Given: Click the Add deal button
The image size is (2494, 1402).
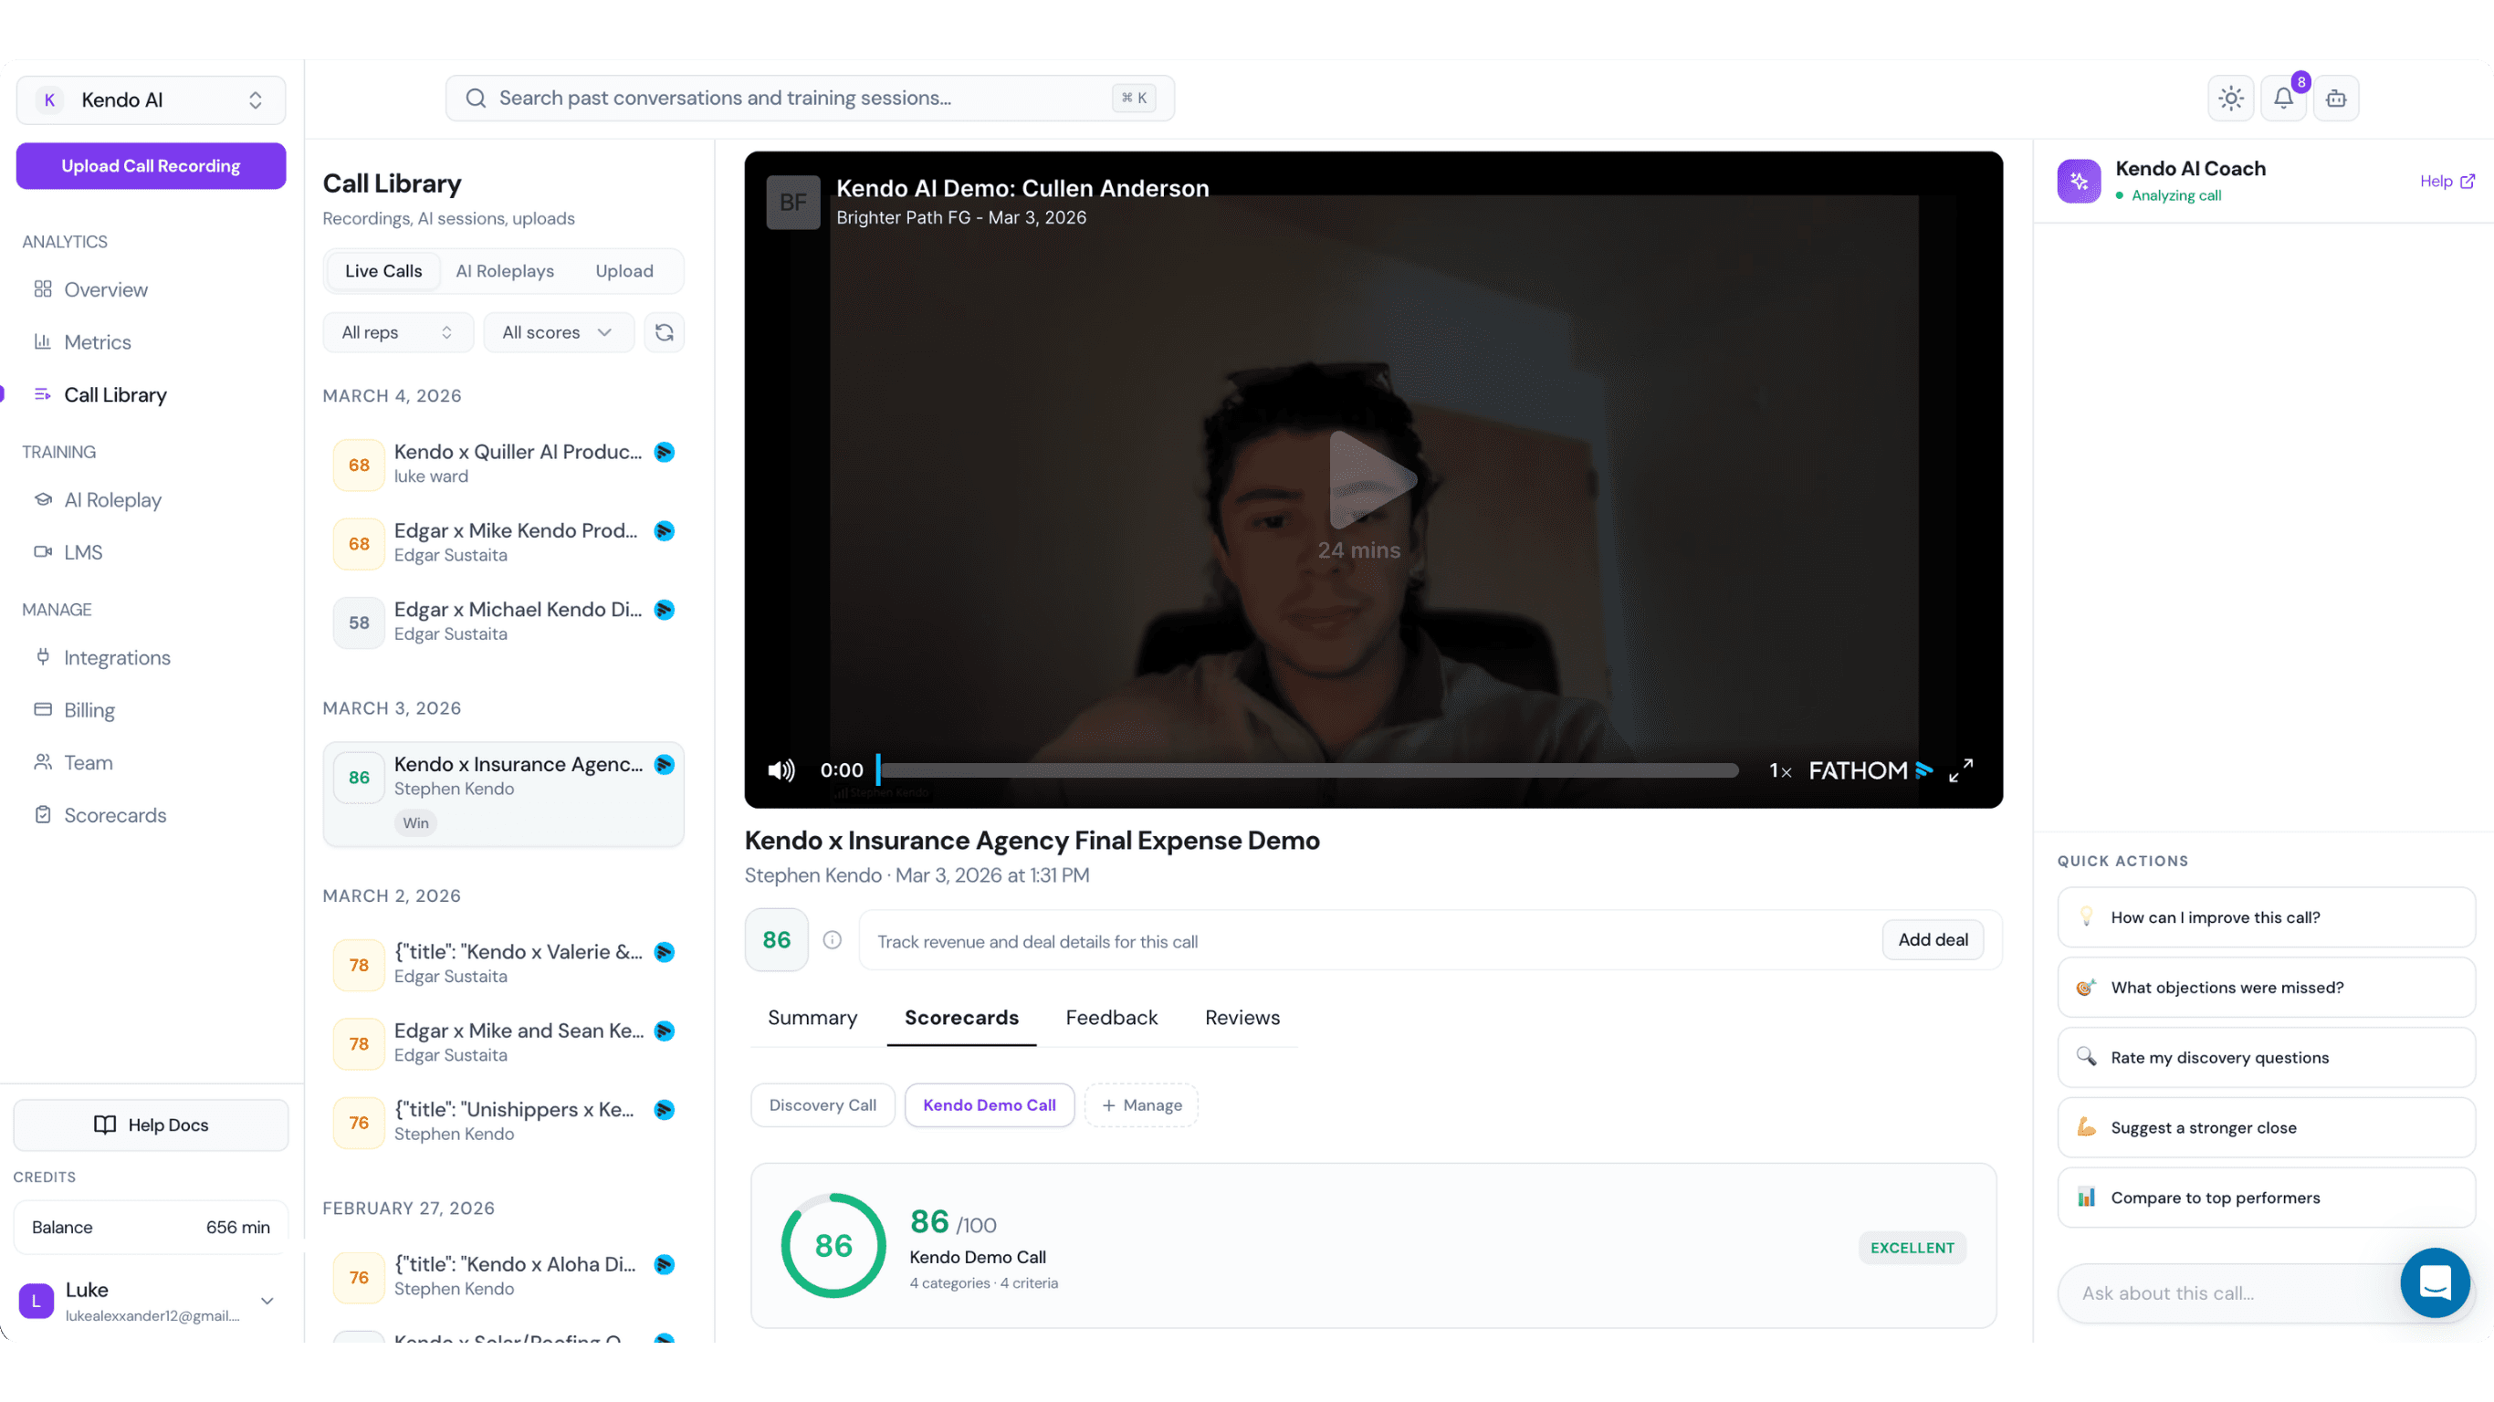Looking at the screenshot, I should tap(1933, 939).
